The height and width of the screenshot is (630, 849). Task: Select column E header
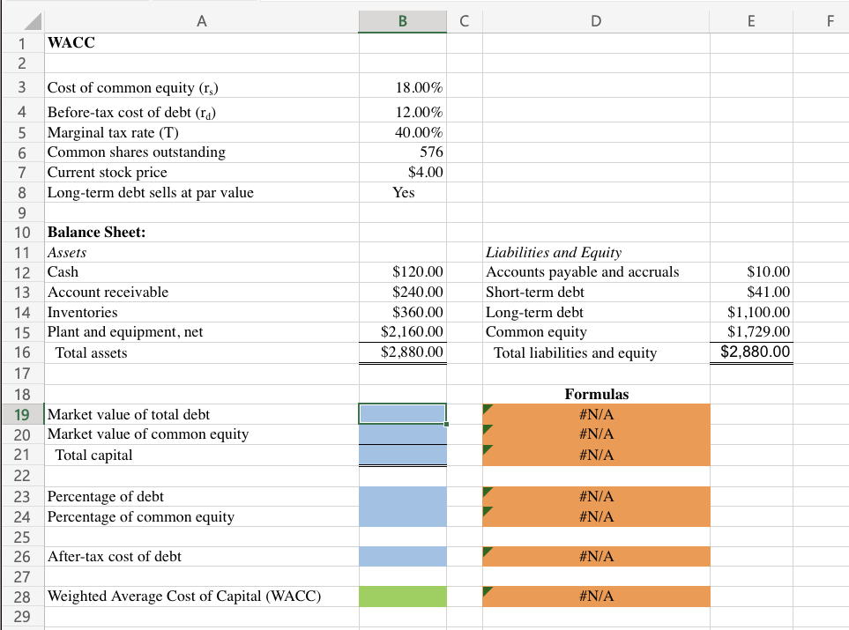point(750,20)
